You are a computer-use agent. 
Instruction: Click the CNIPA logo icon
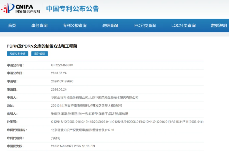point(8,8)
